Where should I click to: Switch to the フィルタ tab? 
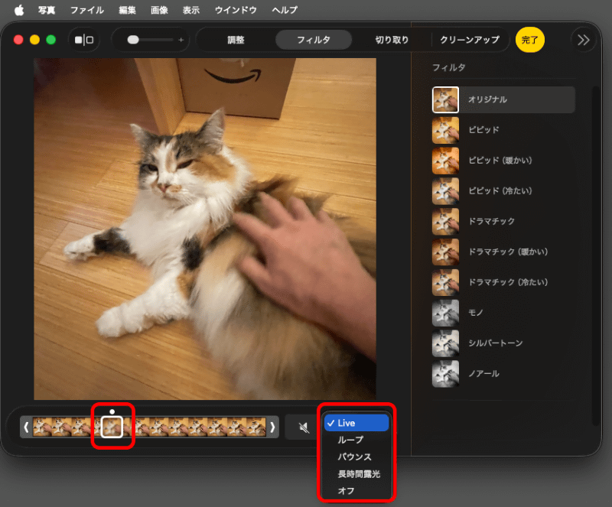click(314, 40)
